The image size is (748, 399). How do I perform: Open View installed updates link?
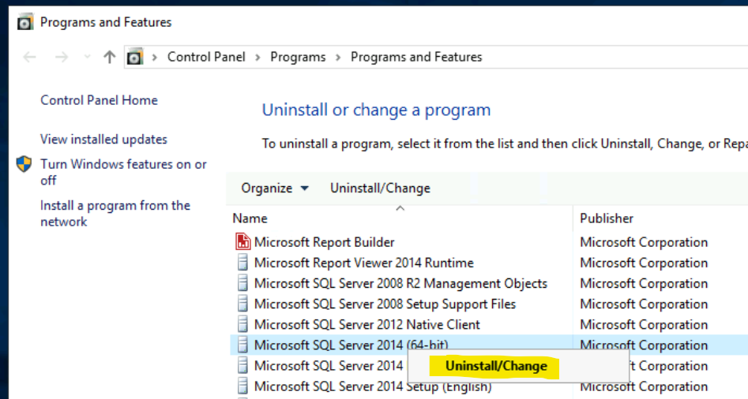tap(103, 139)
